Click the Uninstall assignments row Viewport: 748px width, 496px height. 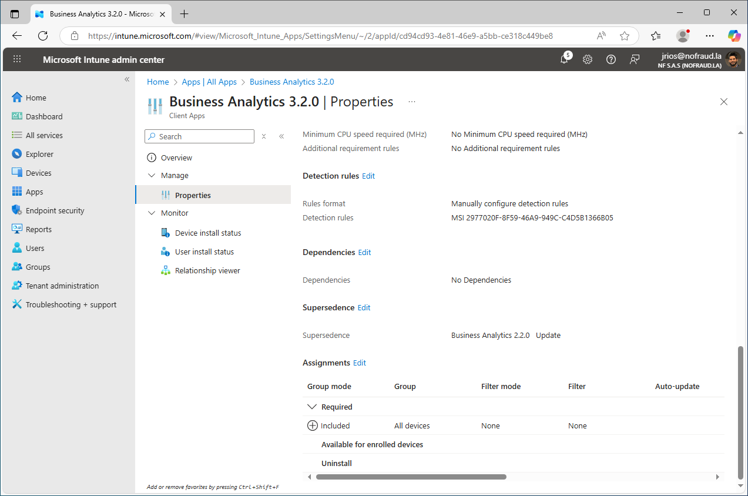pos(514,463)
